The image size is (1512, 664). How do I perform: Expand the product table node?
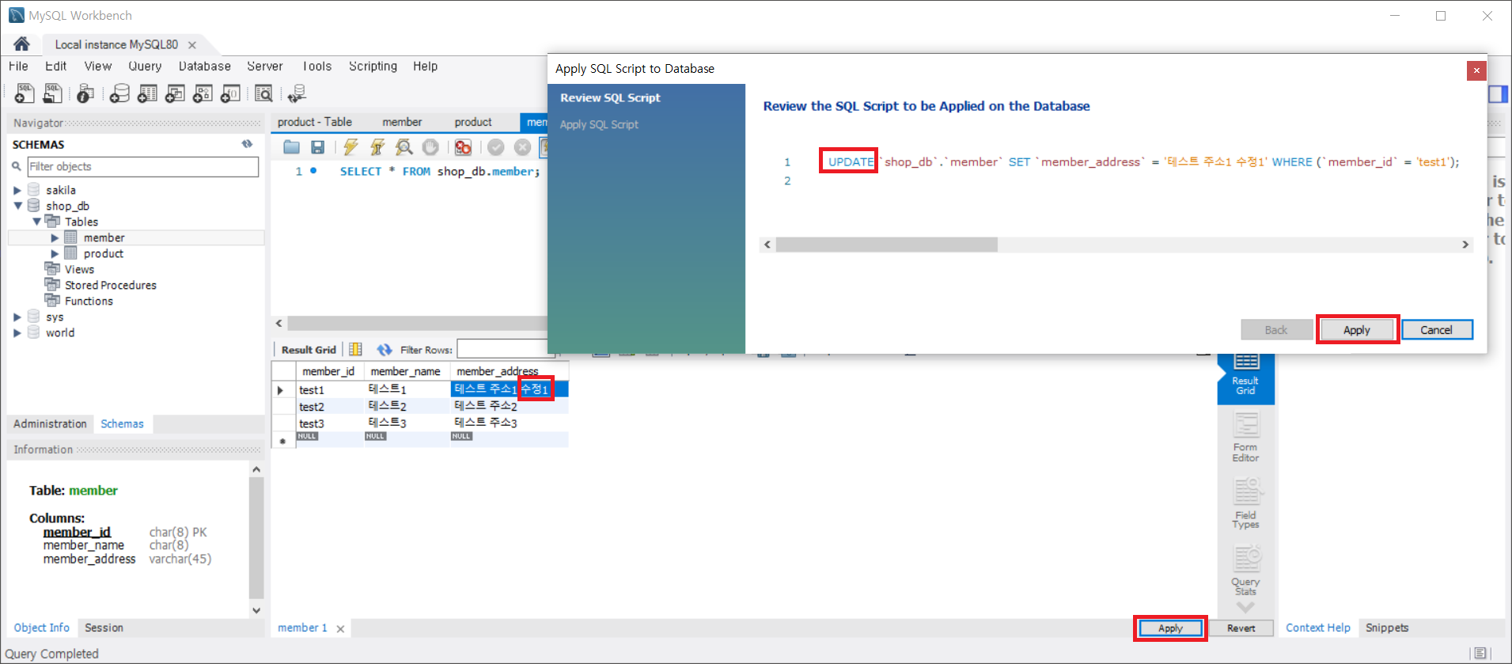point(55,253)
